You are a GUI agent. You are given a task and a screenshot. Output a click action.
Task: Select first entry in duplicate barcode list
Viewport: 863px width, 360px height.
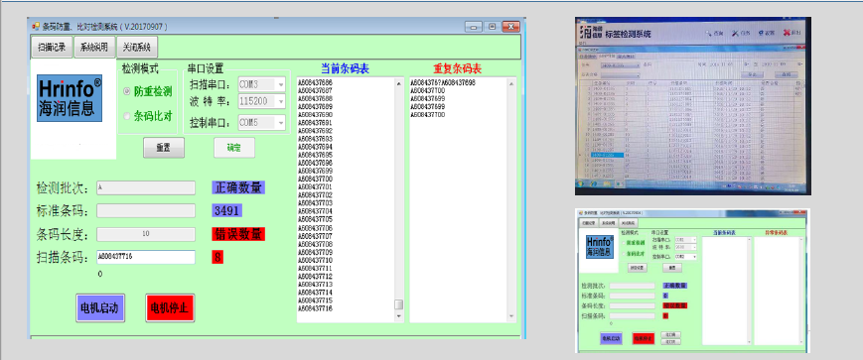443,82
